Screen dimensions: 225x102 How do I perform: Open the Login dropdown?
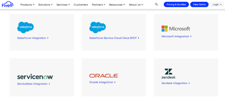217,4
